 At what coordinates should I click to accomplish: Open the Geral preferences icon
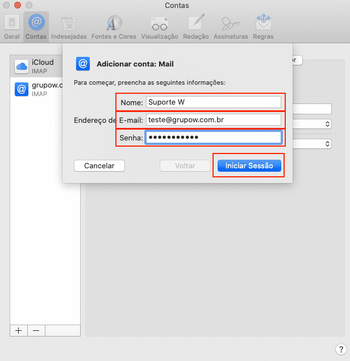[x=12, y=23]
